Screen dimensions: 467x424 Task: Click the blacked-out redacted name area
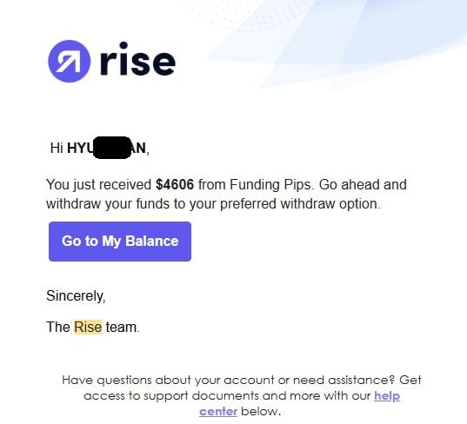click(112, 148)
